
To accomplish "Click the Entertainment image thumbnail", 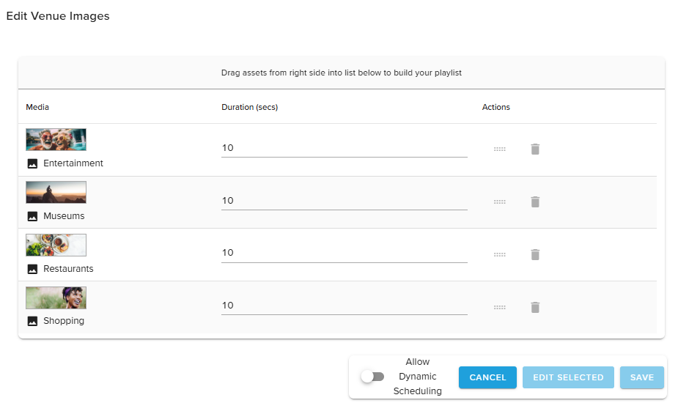I will tap(56, 140).
